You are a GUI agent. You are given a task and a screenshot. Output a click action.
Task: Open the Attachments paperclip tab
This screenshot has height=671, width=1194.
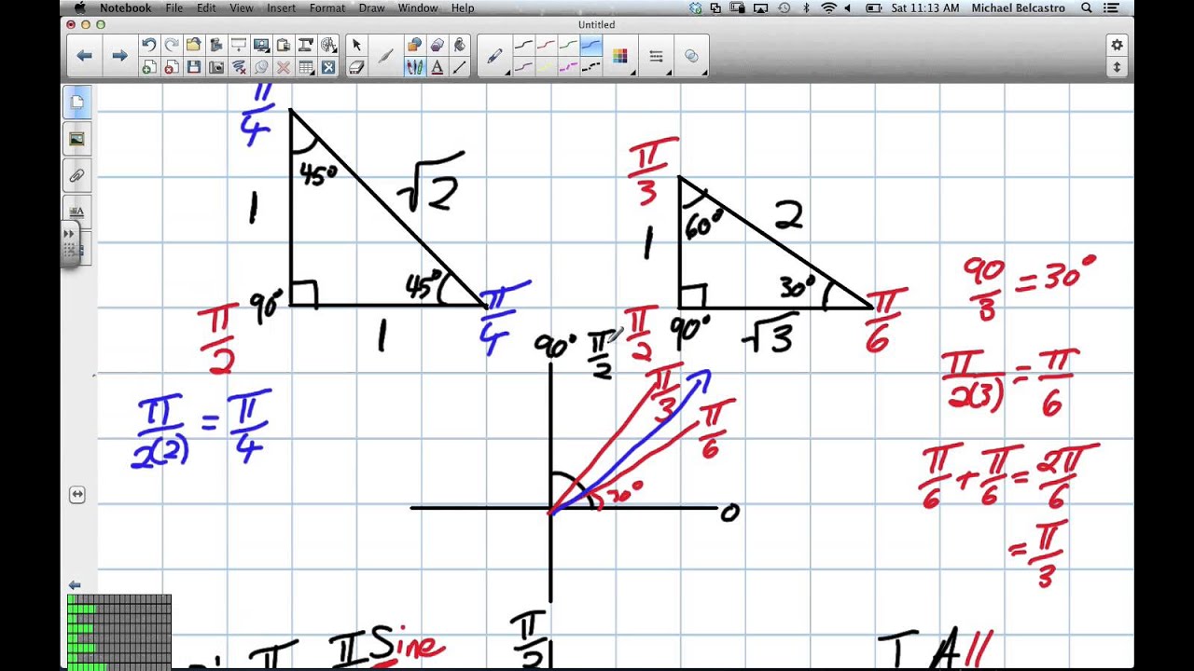[x=76, y=175]
